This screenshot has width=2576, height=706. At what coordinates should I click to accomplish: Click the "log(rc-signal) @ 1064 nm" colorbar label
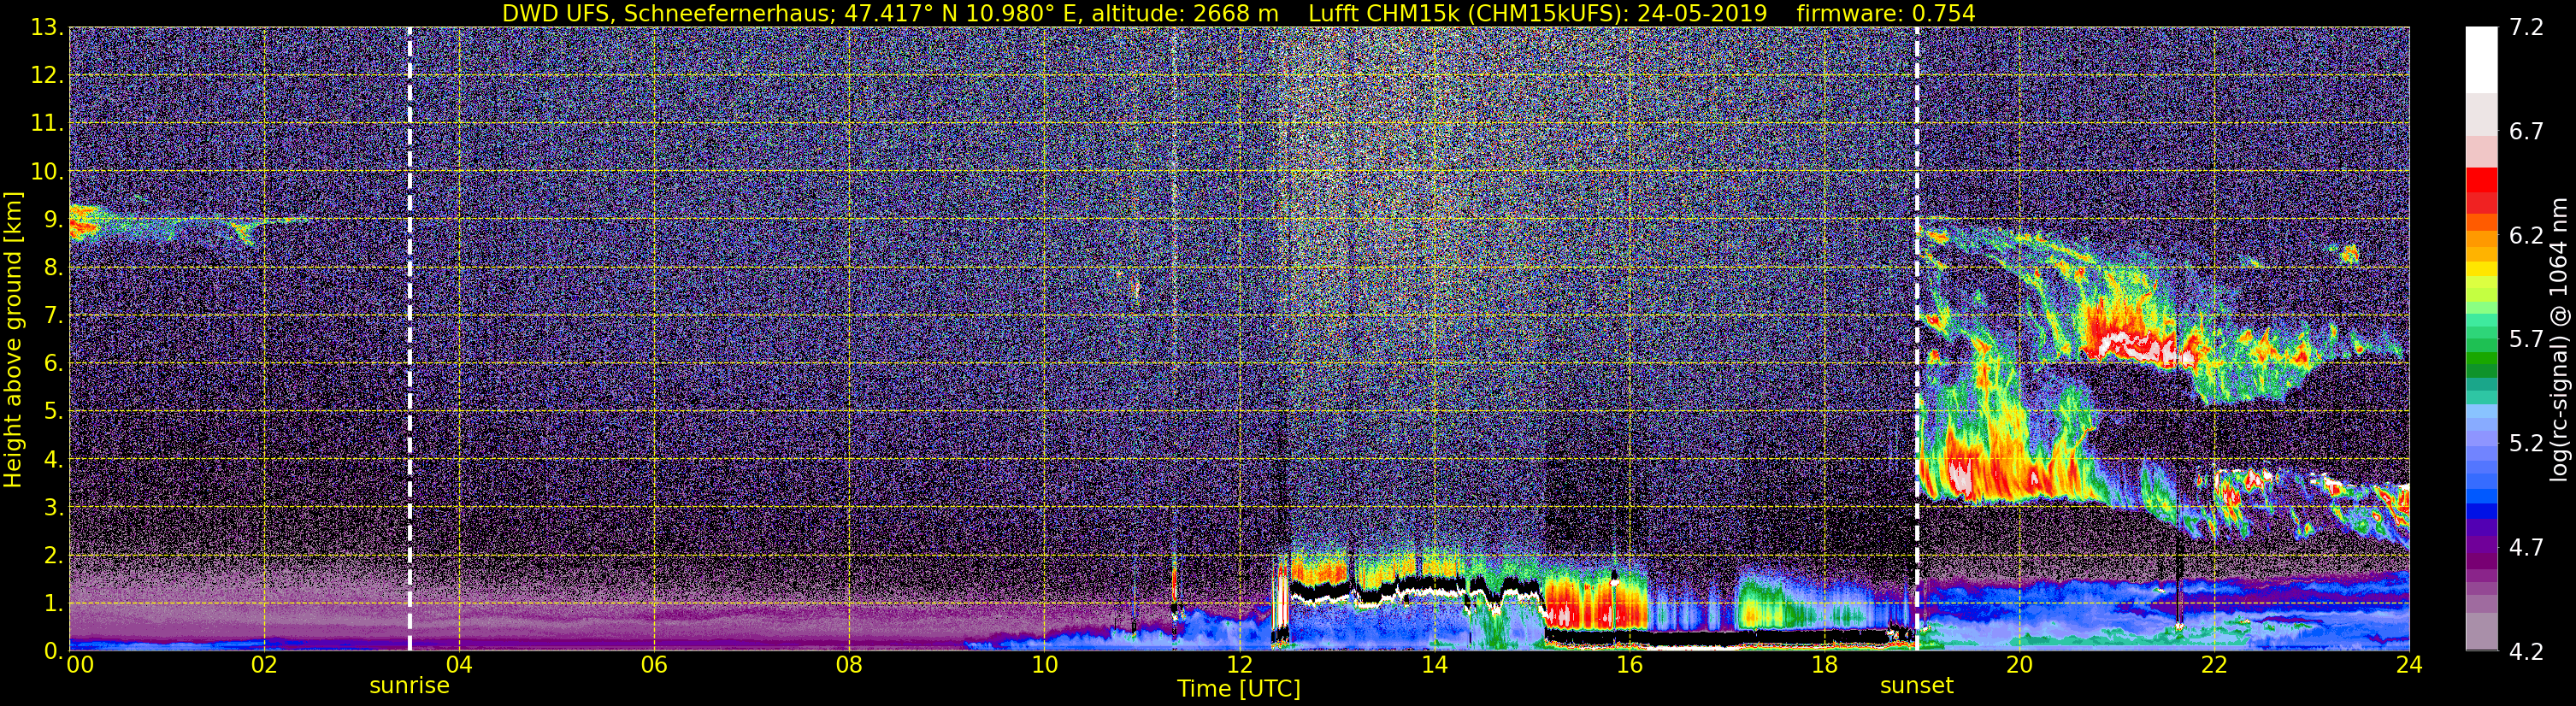point(2559,339)
